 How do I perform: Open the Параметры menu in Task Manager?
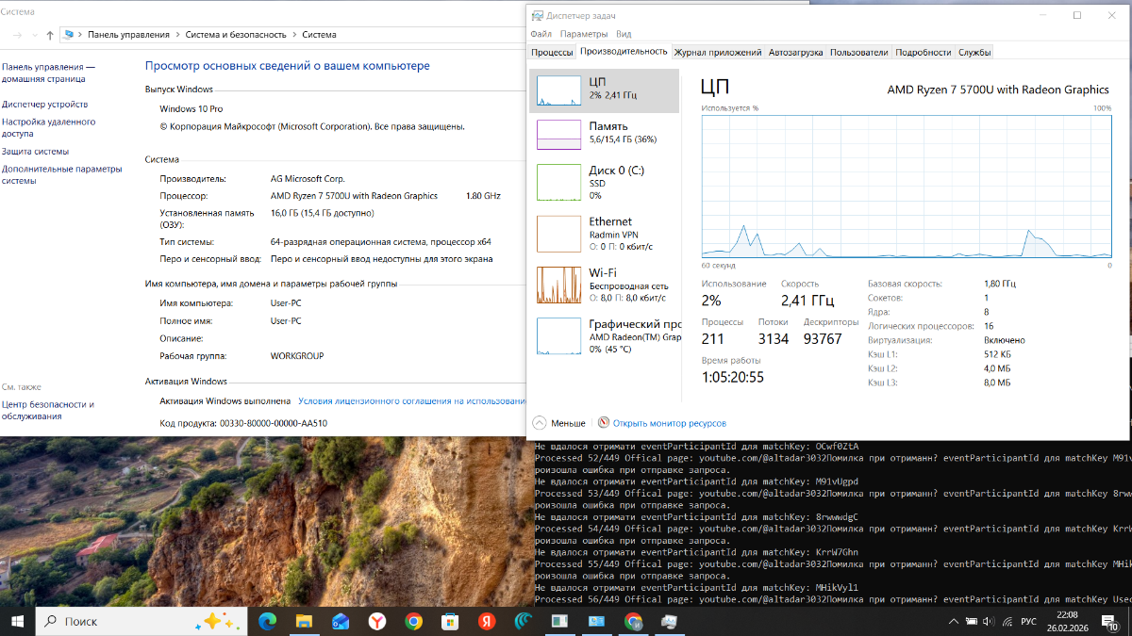tap(584, 34)
